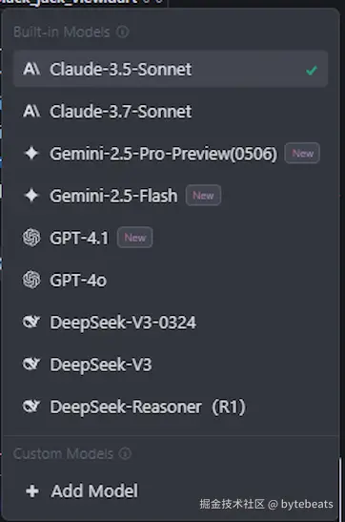Choose Gemini-2.5-Pro-Preview(0506) from the list

click(x=171, y=153)
